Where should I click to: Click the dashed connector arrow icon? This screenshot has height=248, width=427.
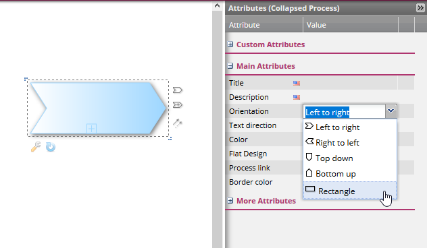tap(178, 123)
